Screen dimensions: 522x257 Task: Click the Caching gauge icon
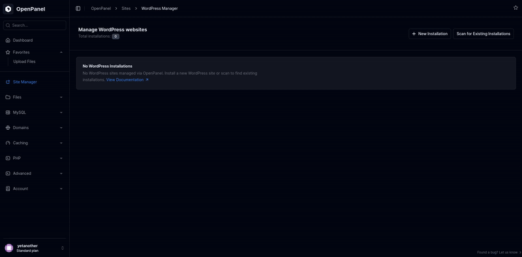click(x=8, y=143)
